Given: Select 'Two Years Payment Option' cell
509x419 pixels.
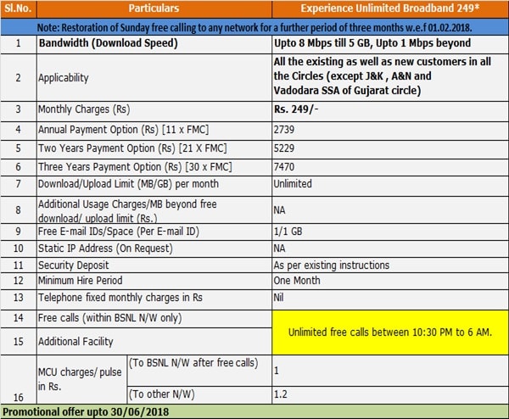Looking at the screenshot, I should [x=154, y=149].
